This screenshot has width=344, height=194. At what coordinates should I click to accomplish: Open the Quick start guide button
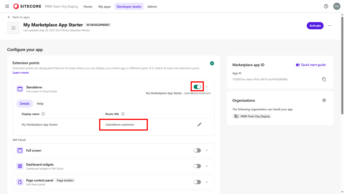311,65
